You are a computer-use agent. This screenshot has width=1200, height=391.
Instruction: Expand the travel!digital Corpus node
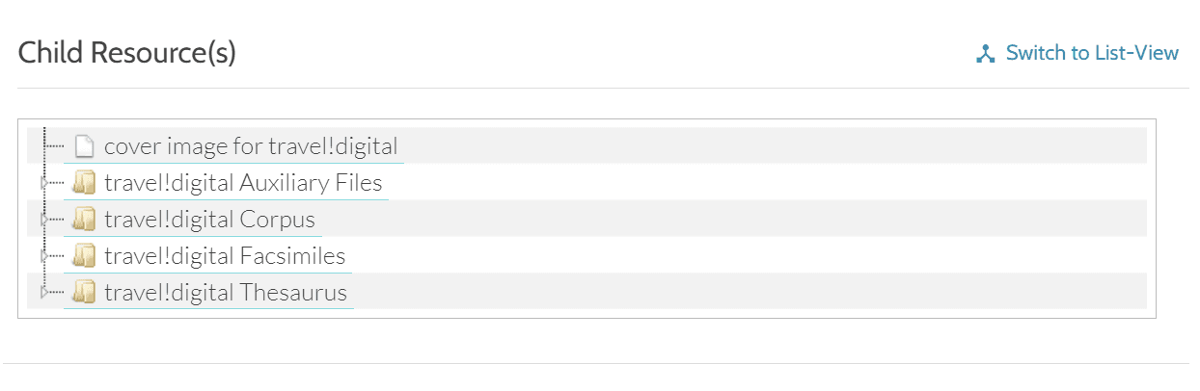click(x=43, y=220)
